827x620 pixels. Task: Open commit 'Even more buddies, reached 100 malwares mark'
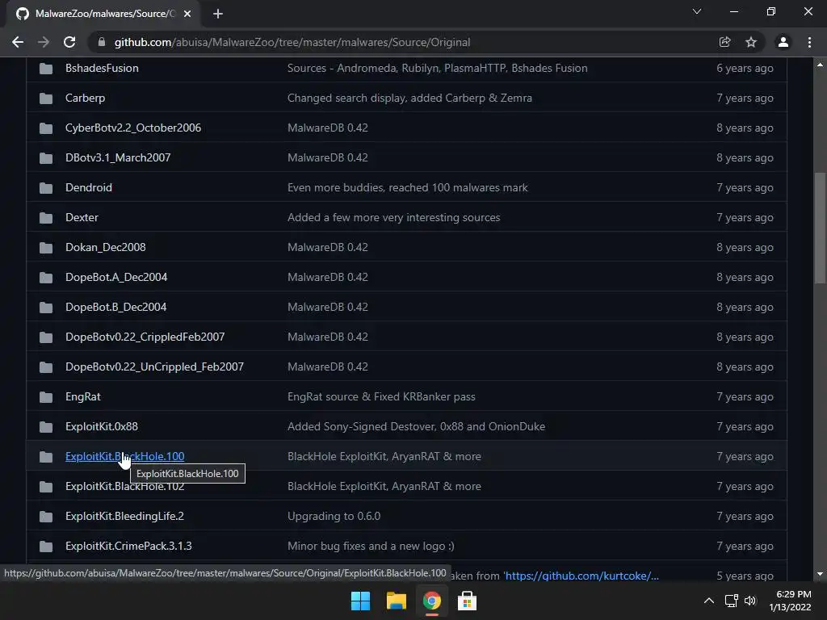(x=408, y=187)
